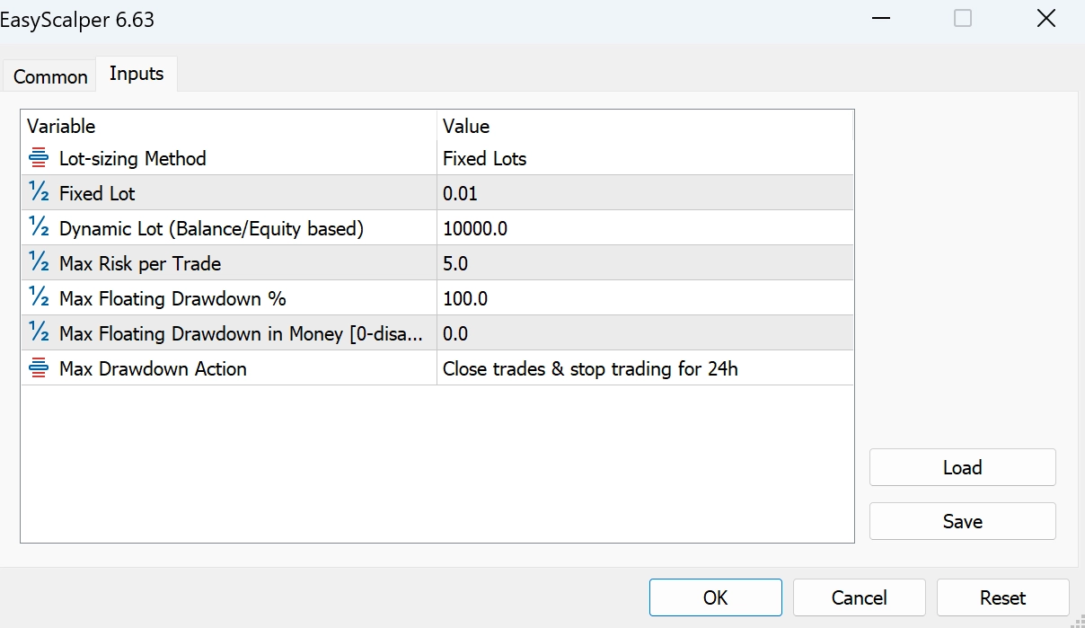Save settings using the Save button

(962, 521)
